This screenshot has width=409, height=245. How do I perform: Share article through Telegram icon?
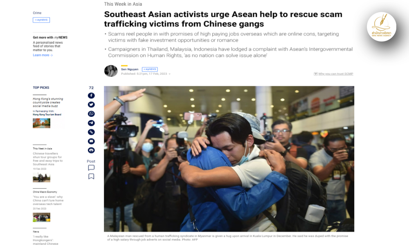(91, 123)
